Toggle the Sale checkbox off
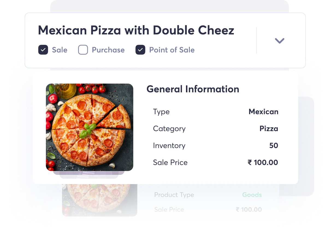331x230 pixels. (x=43, y=50)
